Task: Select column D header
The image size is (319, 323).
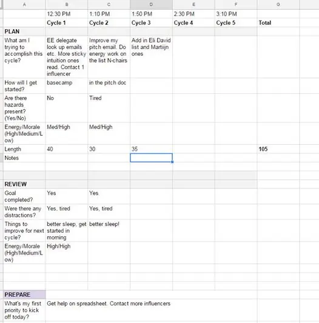Action: coord(151,4)
